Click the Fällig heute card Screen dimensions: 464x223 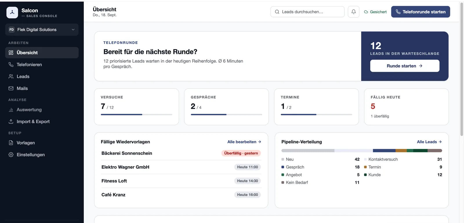(x=406, y=107)
